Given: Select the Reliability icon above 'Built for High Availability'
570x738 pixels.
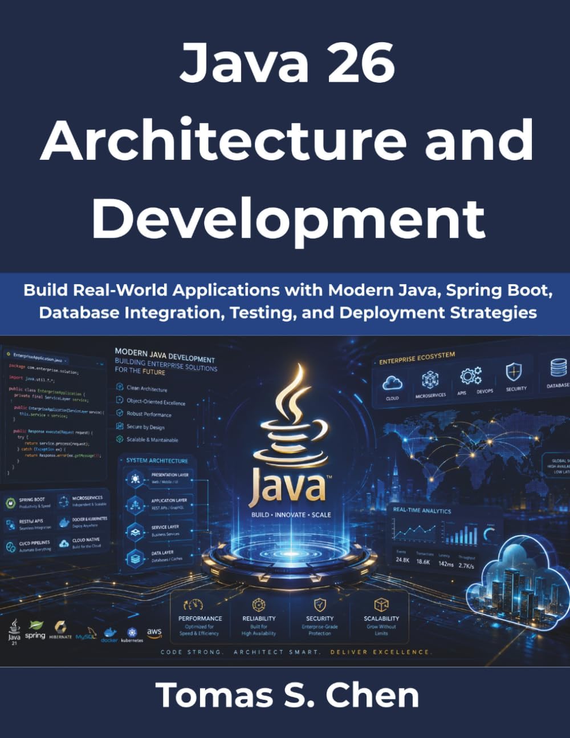Looking at the screenshot, I should click(x=259, y=604).
